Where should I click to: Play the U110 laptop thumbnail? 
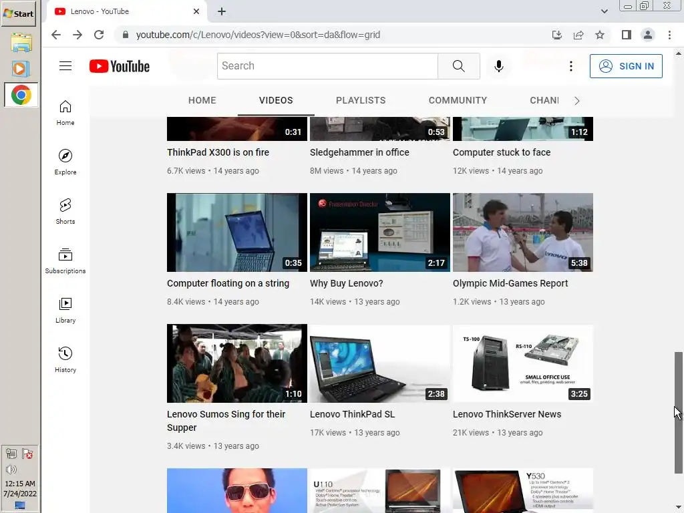(380, 491)
